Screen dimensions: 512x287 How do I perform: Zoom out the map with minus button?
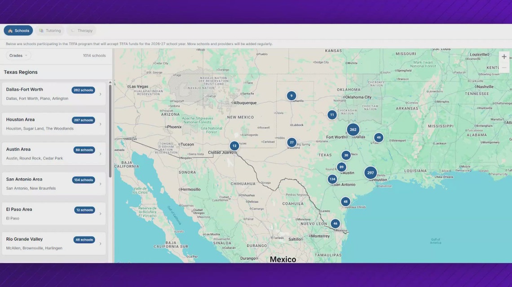(x=504, y=68)
